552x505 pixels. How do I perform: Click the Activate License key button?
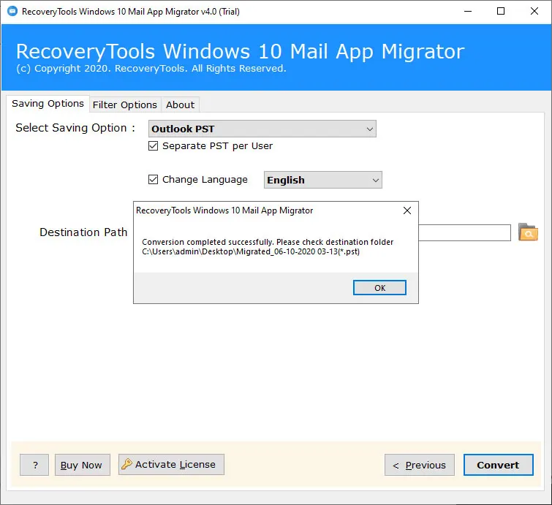171,464
